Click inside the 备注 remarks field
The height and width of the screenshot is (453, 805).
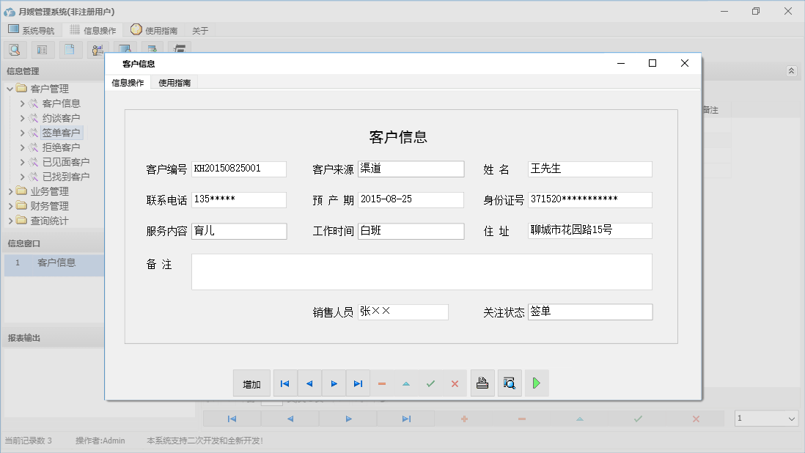click(422, 271)
